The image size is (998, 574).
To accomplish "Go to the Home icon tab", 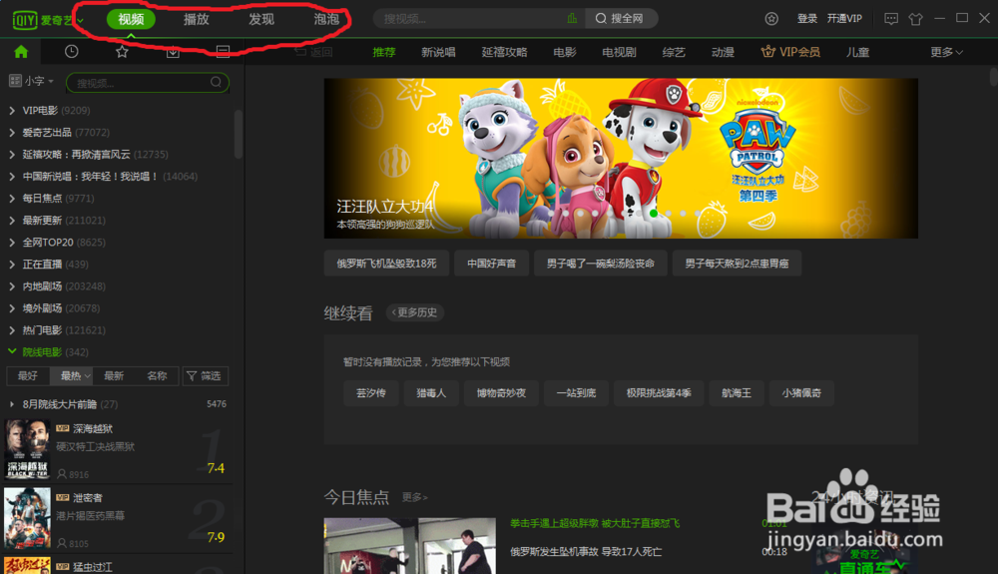I will coord(21,52).
